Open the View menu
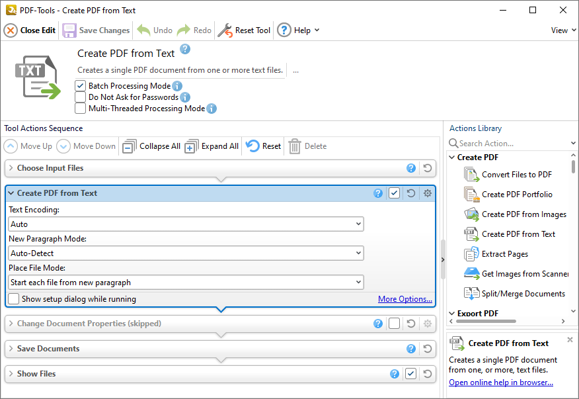579x399 pixels. tap(561, 30)
